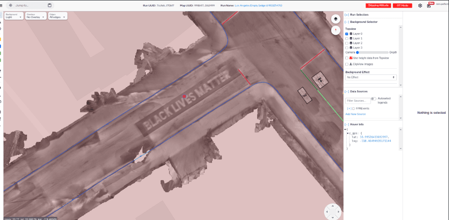
Task: Open the hamburger menu at top-left
Action: point(1,5)
